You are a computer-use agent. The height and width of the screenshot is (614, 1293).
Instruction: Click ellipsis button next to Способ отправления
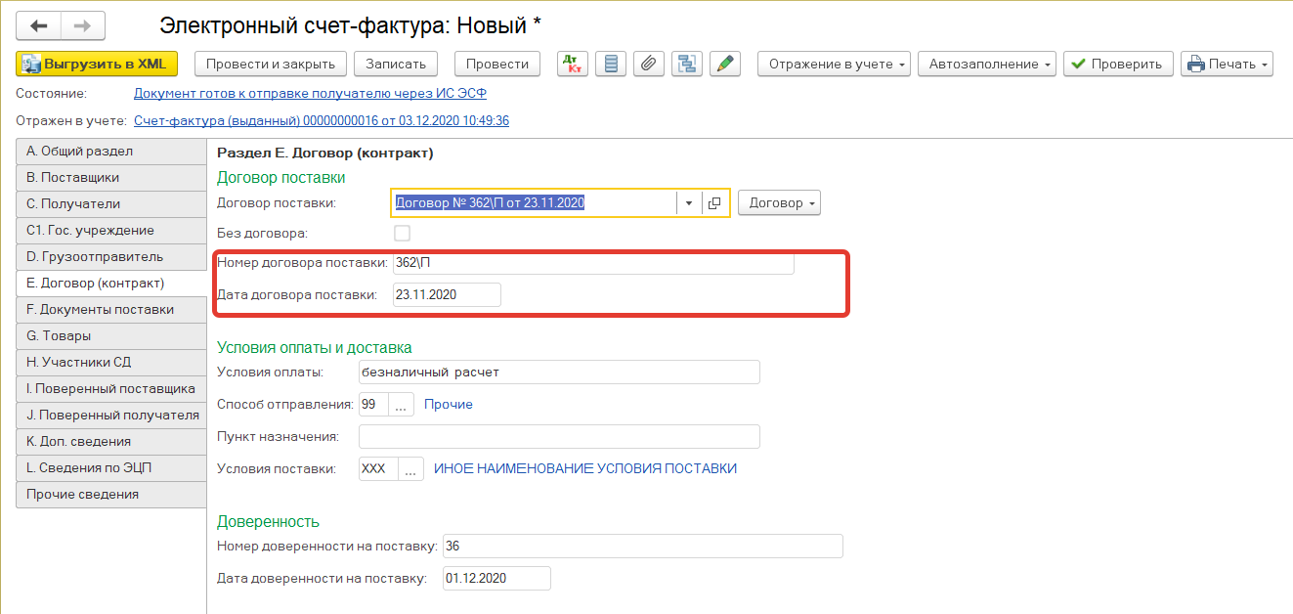tap(401, 405)
